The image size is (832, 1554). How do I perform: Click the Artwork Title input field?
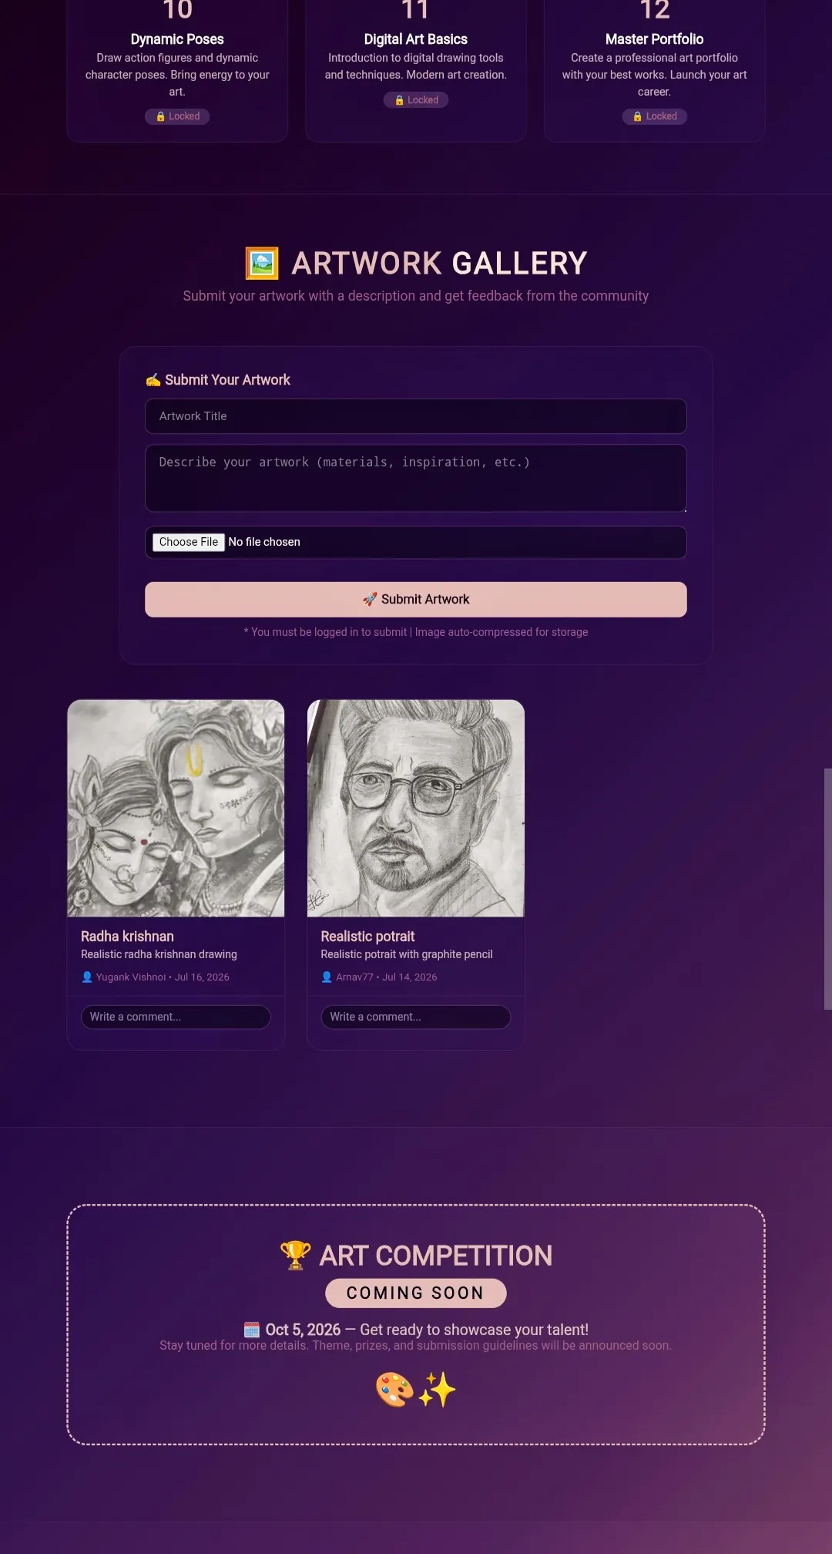(415, 416)
